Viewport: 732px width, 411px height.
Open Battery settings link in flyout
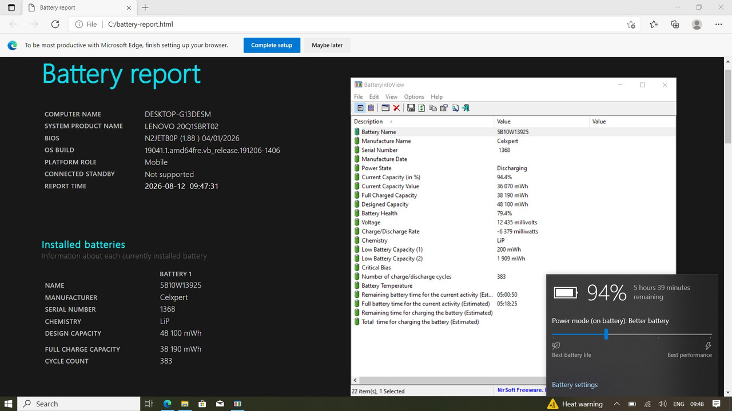click(575, 385)
